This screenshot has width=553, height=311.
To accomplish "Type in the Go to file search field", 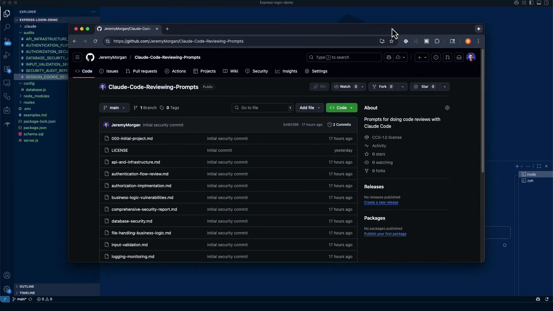I will 262,108.
